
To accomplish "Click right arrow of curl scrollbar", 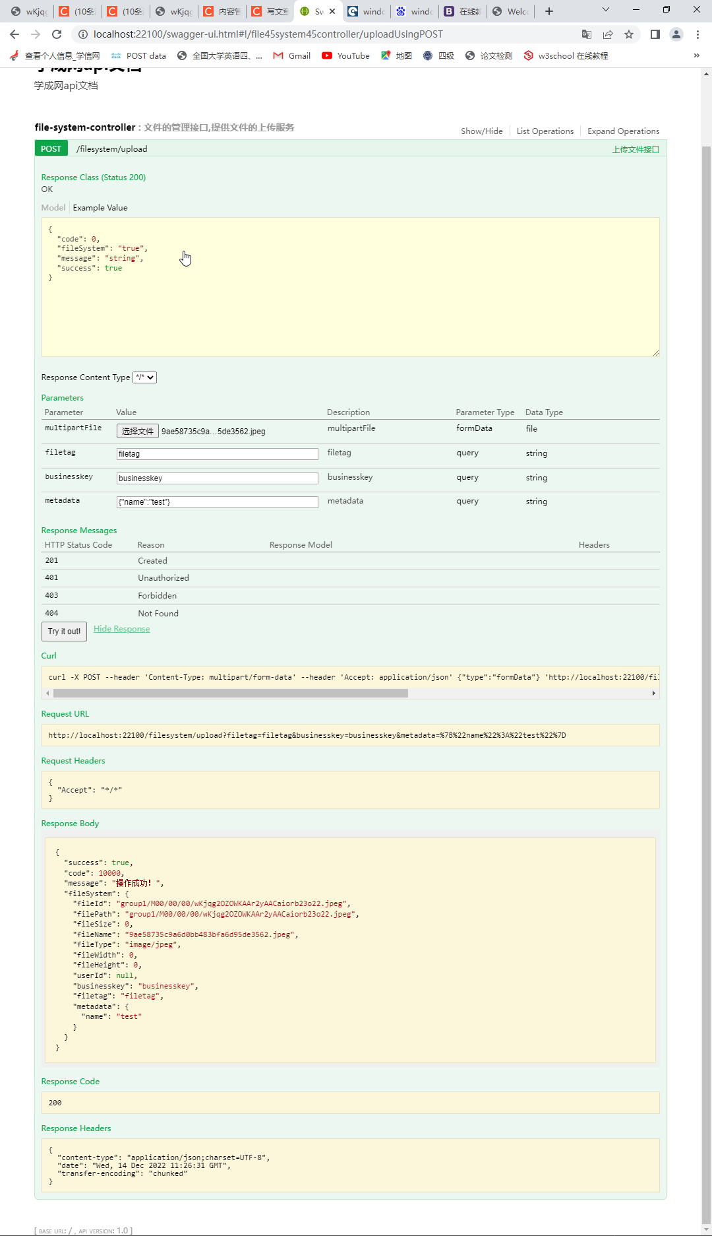I will (x=653, y=693).
